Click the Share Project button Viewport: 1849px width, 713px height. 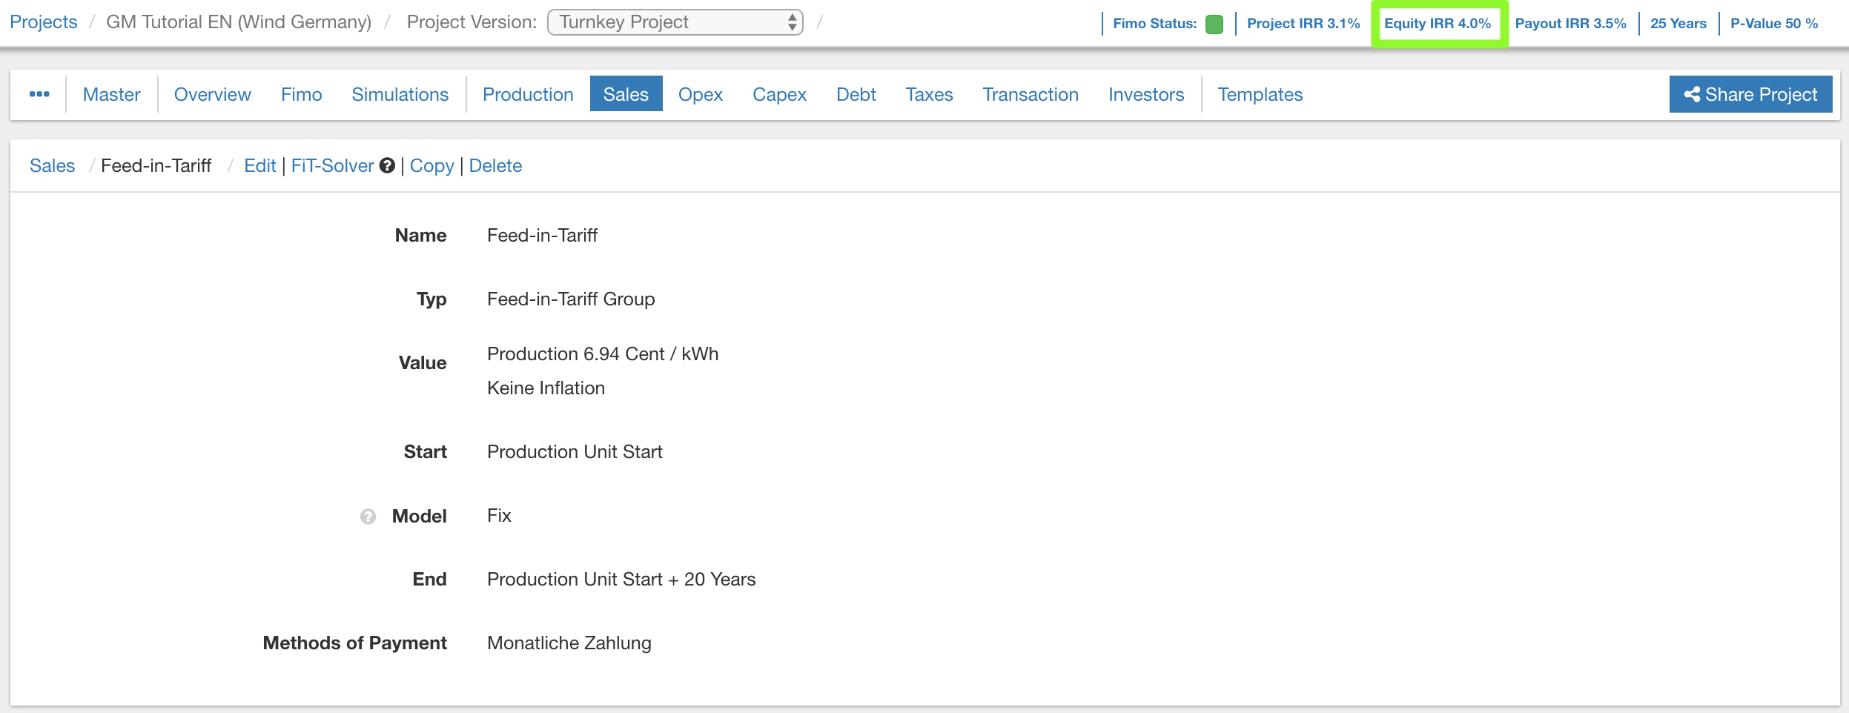(1750, 94)
